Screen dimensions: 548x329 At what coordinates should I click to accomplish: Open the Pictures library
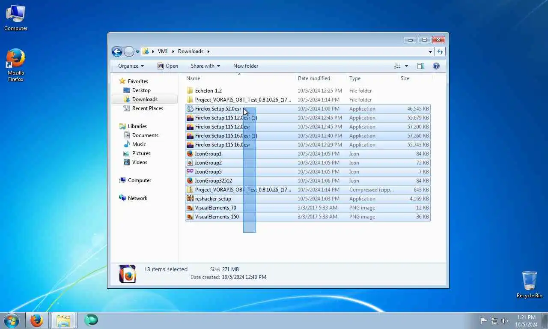(x=141, y=153)
